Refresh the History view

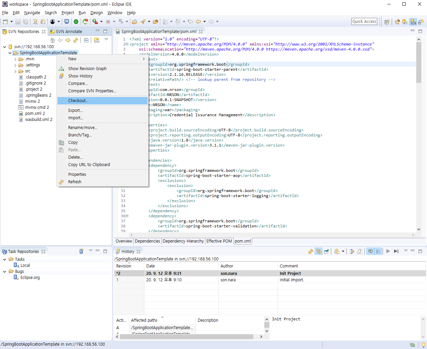[x=311, y=251]
